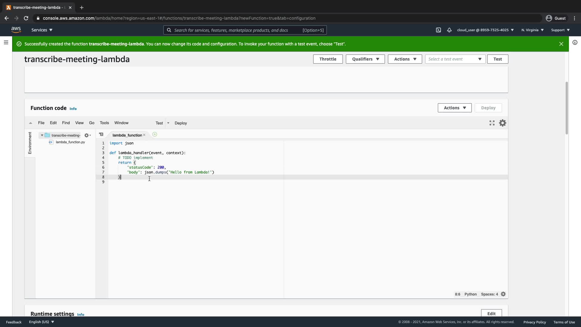Collapse the editor menu bar arrow
581x327 pixels.
31,123
